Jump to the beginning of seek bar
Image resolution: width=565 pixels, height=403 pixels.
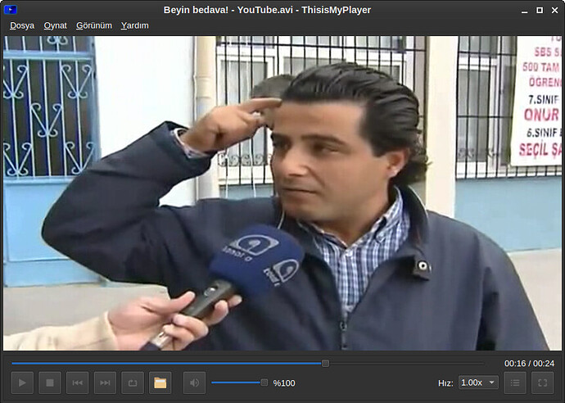click(x=12, y=364)
